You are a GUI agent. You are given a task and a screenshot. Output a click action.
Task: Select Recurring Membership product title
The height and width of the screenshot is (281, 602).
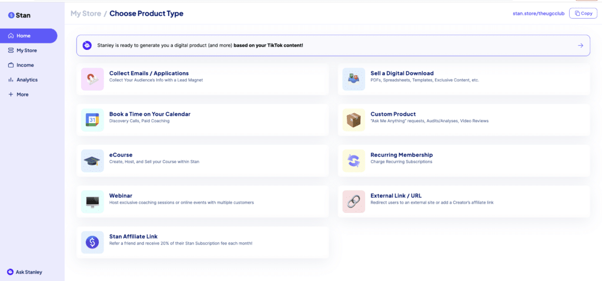coord(402,155)
